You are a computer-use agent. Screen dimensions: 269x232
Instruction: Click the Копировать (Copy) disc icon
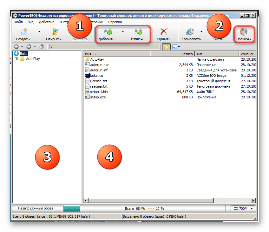click(190, 32)
